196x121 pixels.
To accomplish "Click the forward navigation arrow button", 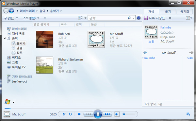I will tap(11, 11).
